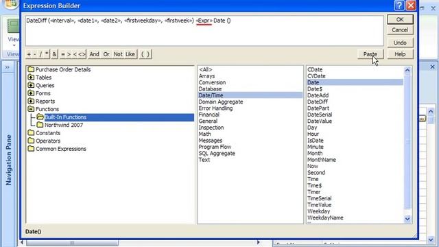Image resolution: width=439 pixels, height=247 pixels.
Task: Insert the equals operator
Action: (x=62, y=54)
